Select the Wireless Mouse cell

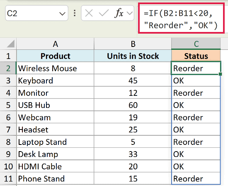pos(55,69)
